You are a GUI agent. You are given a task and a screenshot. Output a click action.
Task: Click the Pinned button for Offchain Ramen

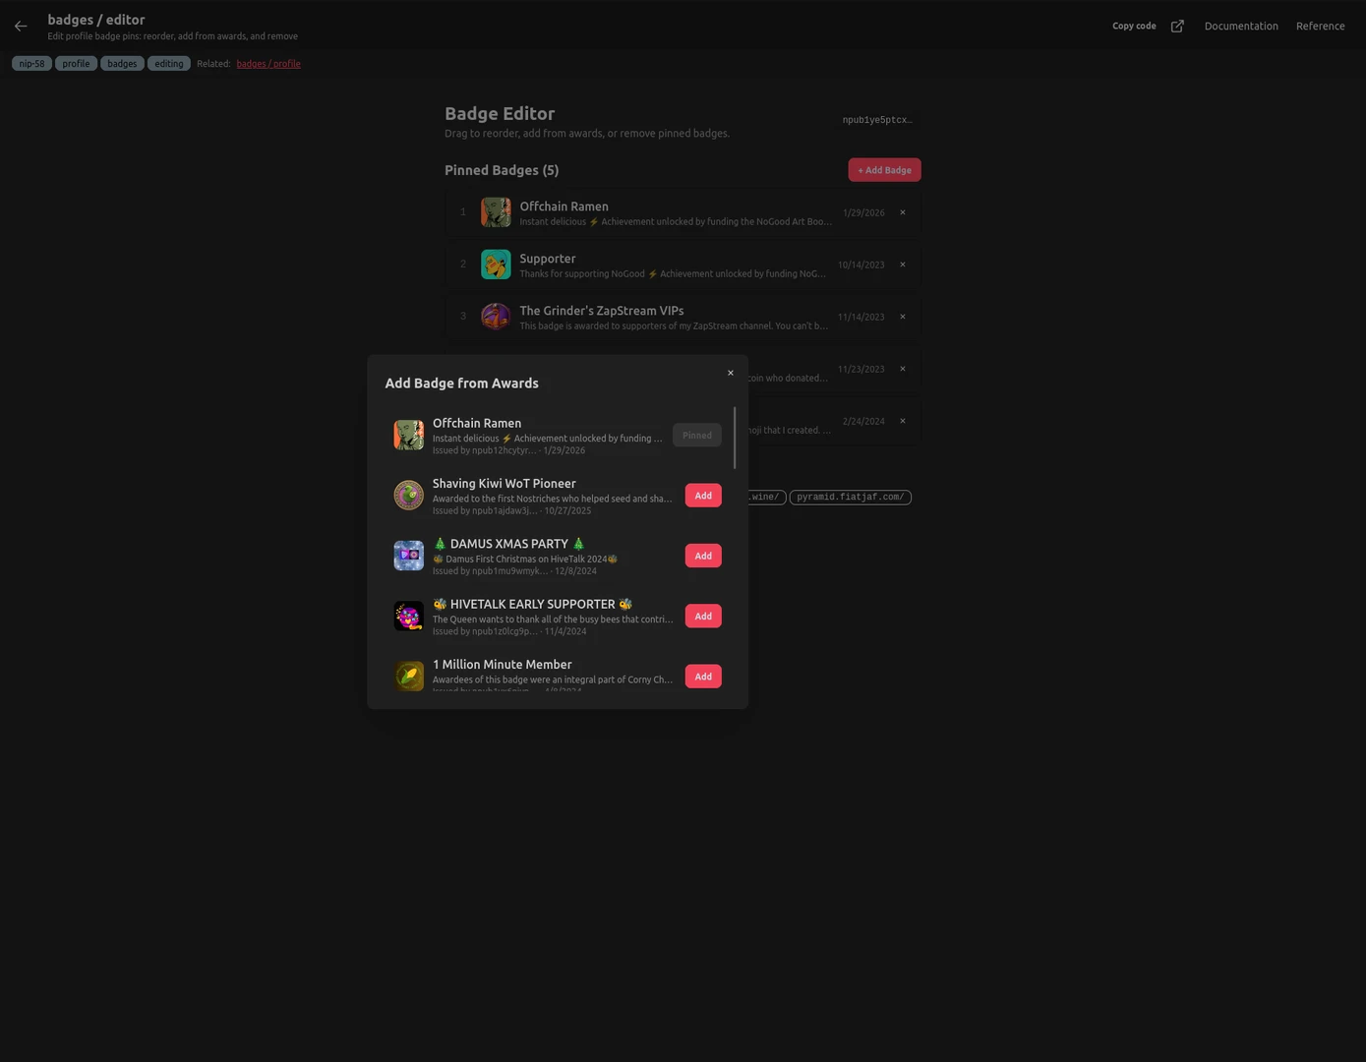point(697,436)
